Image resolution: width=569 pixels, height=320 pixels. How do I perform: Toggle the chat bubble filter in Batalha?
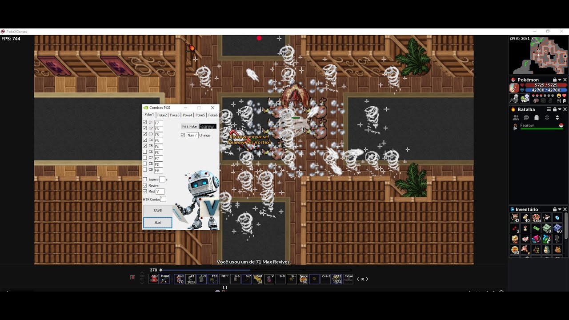pyautogui.click(x=526, y=118)
